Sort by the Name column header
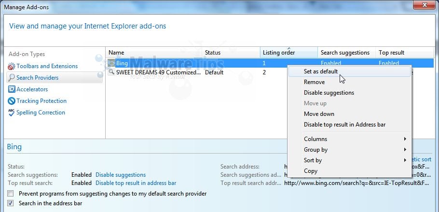 [154, 53]
